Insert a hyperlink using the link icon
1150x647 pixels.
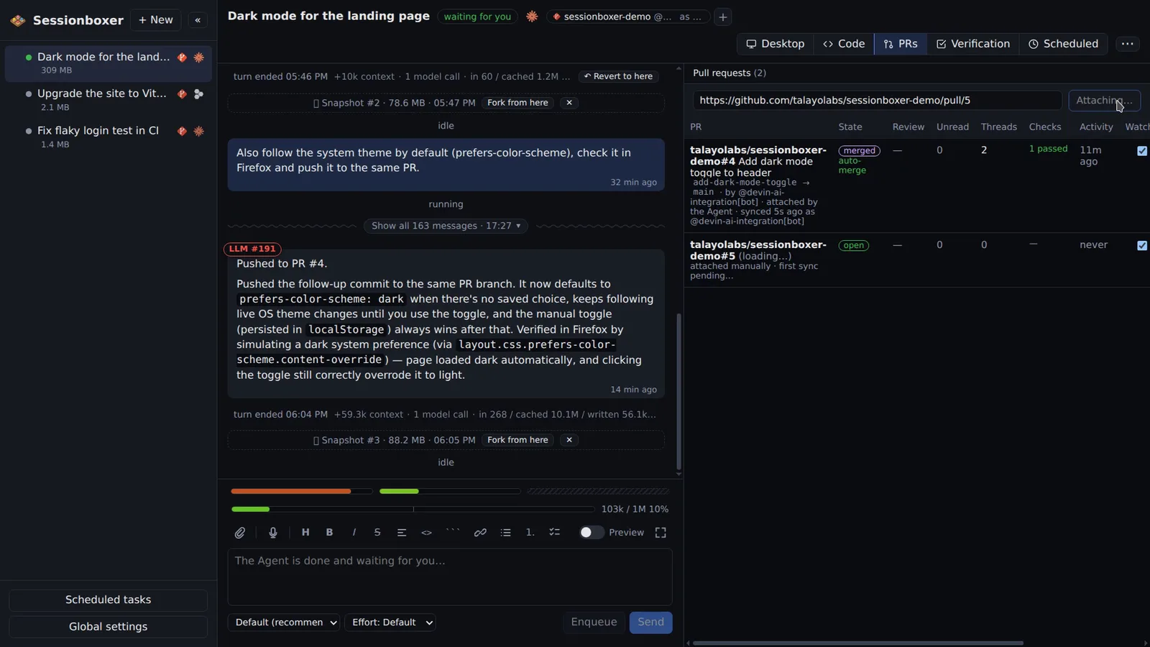(480, 533)
